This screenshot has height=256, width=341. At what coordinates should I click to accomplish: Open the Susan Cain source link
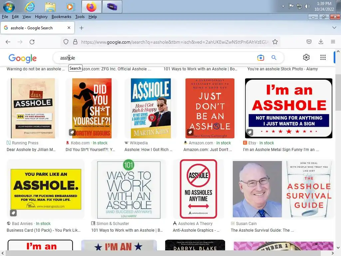tap(244, 224)
